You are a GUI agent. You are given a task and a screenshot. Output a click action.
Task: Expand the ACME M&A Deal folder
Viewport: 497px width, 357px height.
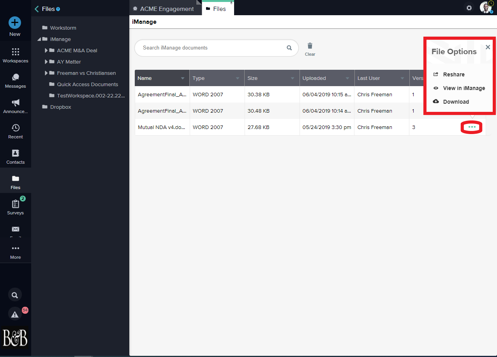pos(46,51)
